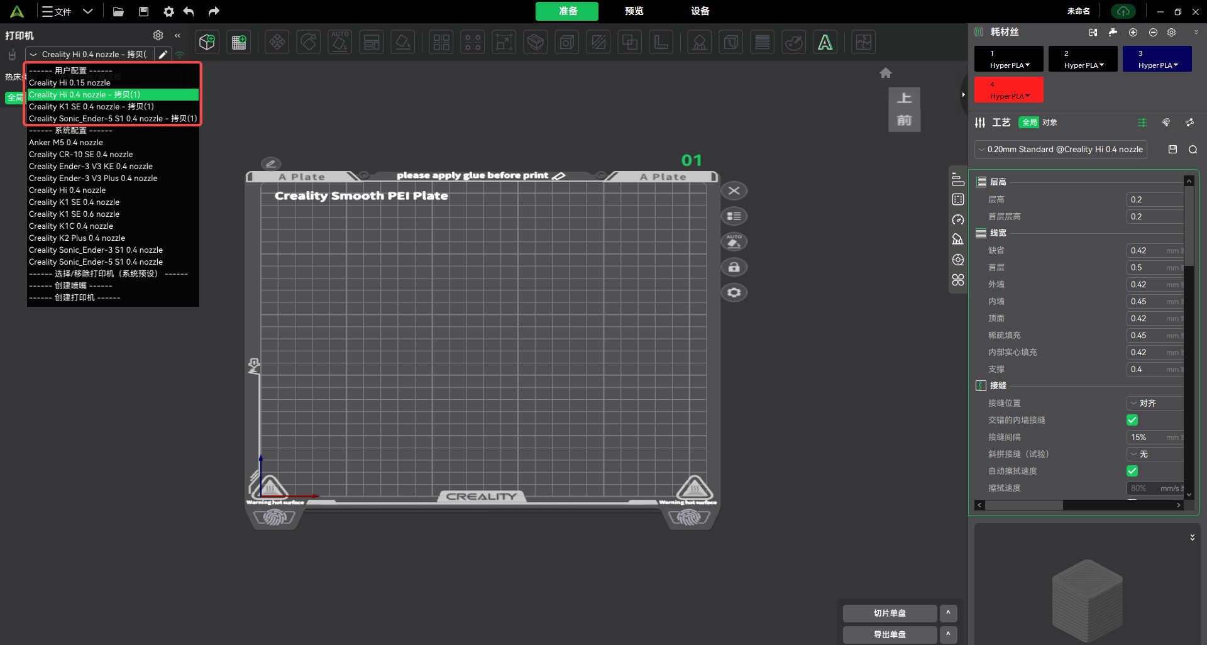Open filament 4 Hyper PLA dropdown
1207x645 pixels.
pos(1009,90)
